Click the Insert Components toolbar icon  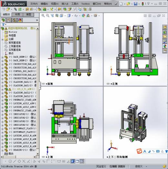click(x=8, y=9)
